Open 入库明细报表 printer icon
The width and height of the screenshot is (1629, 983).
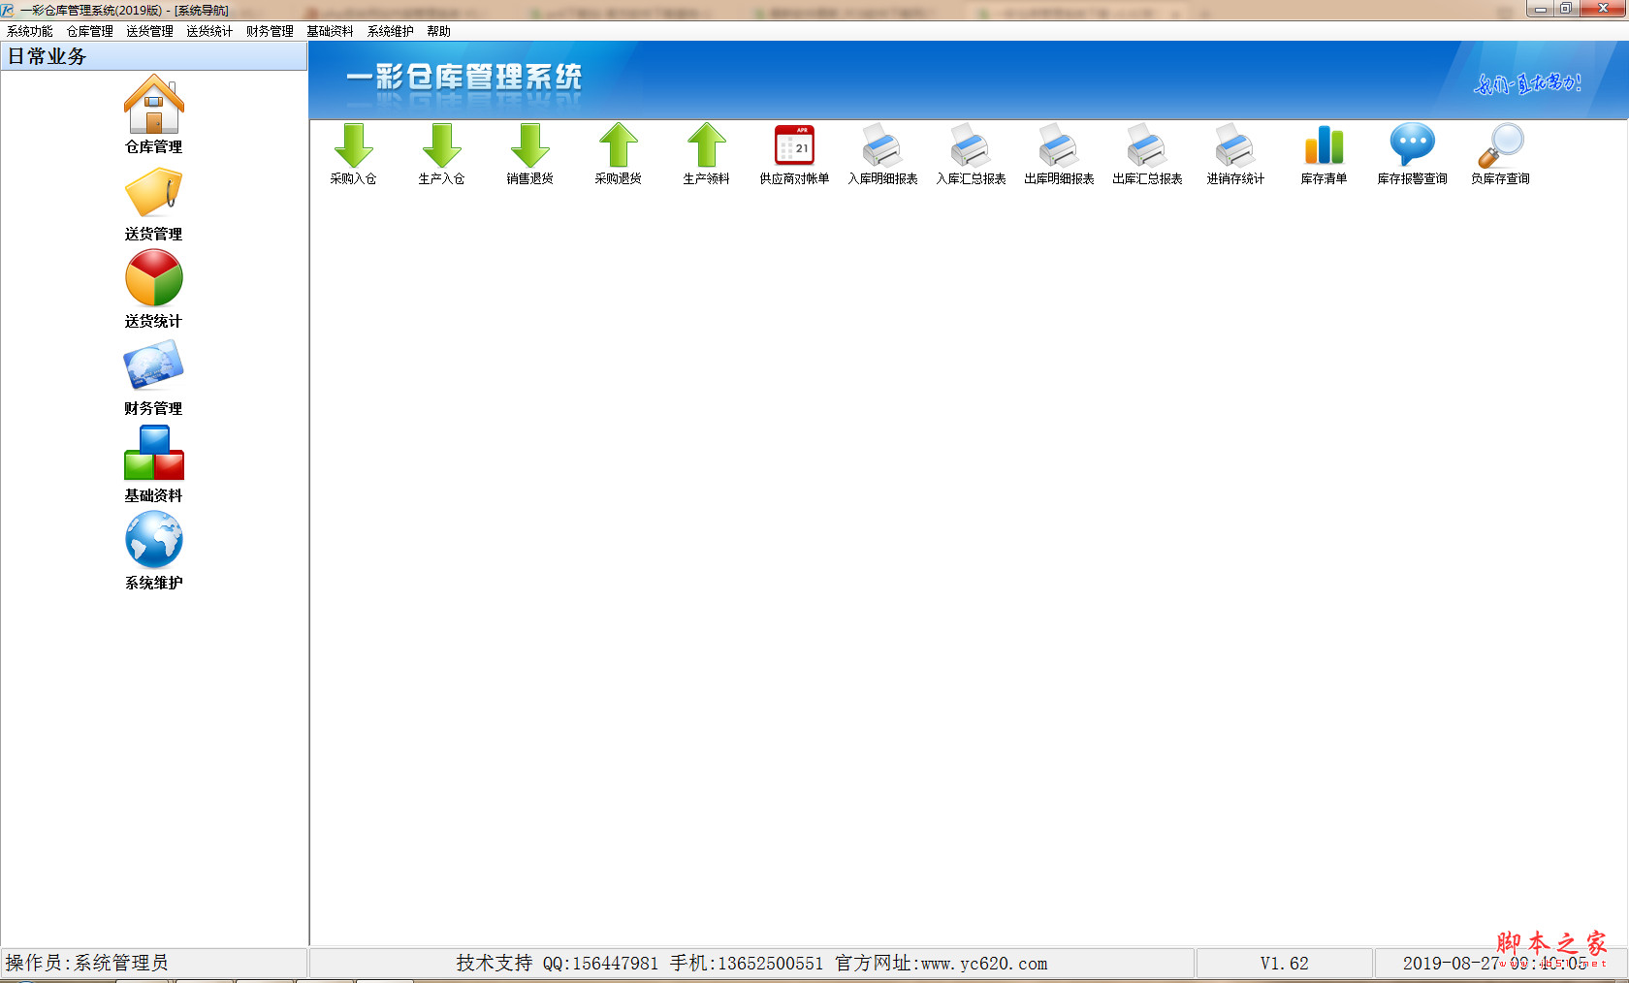[882, 146]
